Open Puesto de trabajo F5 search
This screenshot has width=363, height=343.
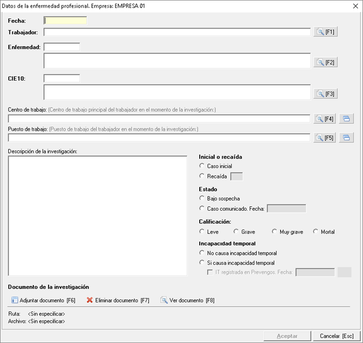click(x=325, y=138)
